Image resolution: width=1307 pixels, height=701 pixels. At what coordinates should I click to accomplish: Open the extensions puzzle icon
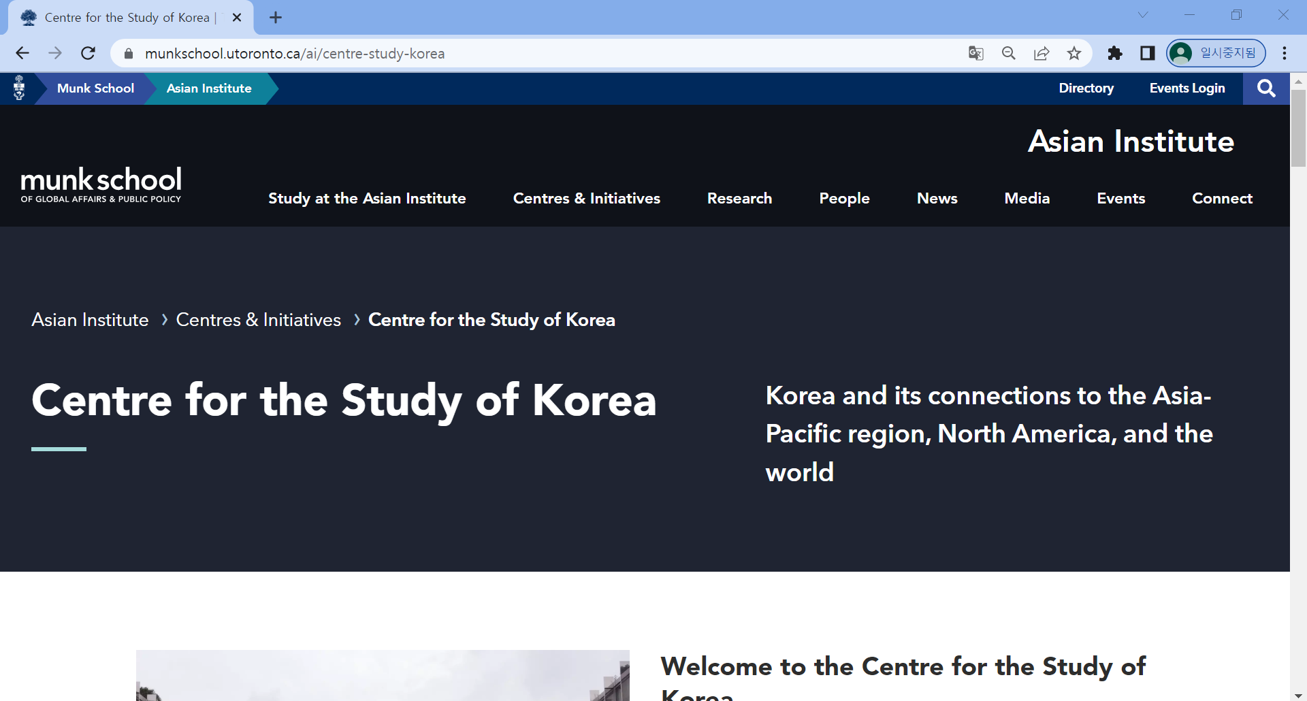1115,53
